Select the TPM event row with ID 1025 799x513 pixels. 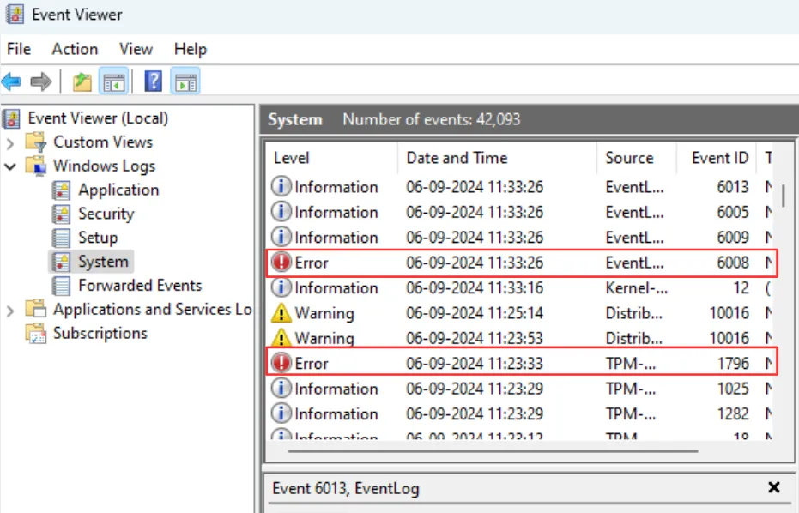520,389
